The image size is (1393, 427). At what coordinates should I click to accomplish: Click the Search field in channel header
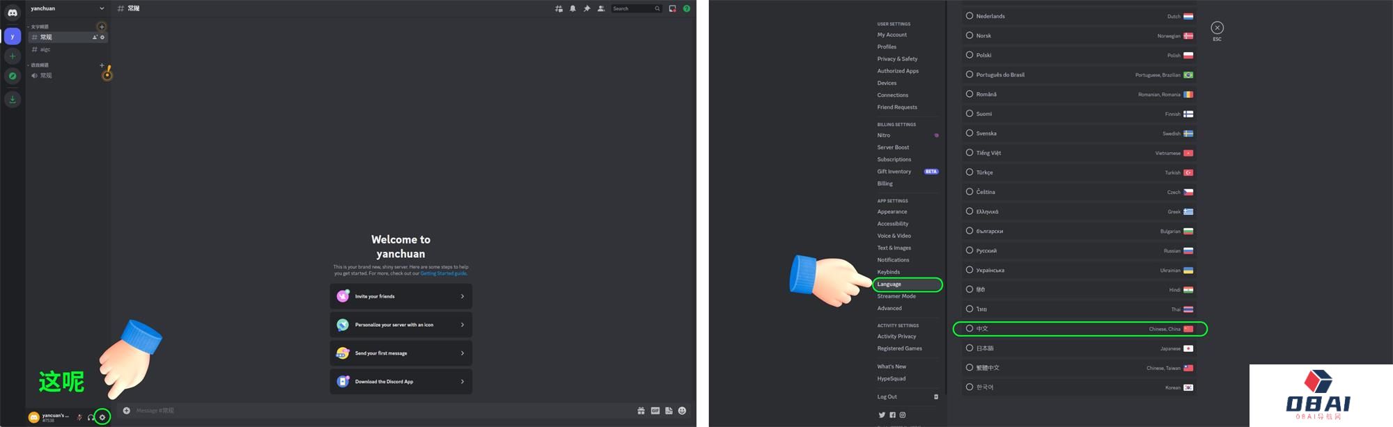pos(632,9)
